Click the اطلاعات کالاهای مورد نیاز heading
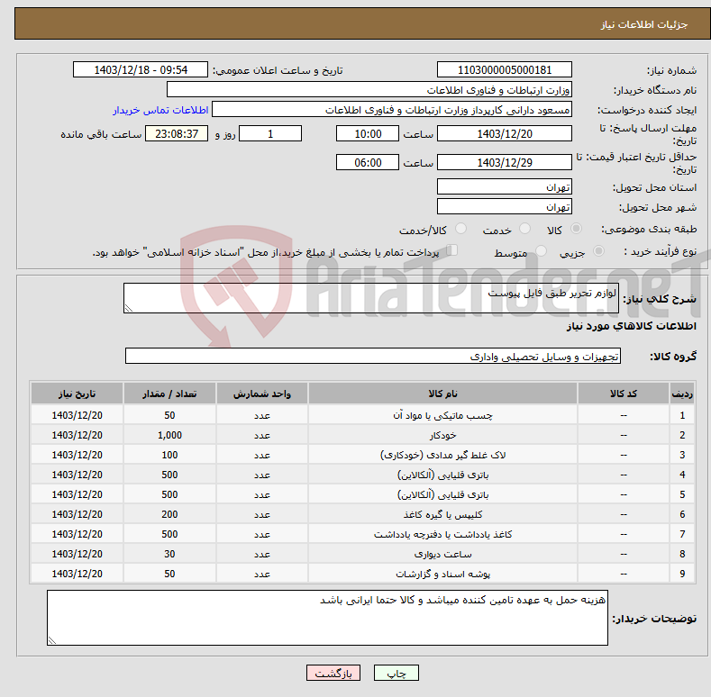Viewport: 711px width, 697px height. [x=631, y=326]
